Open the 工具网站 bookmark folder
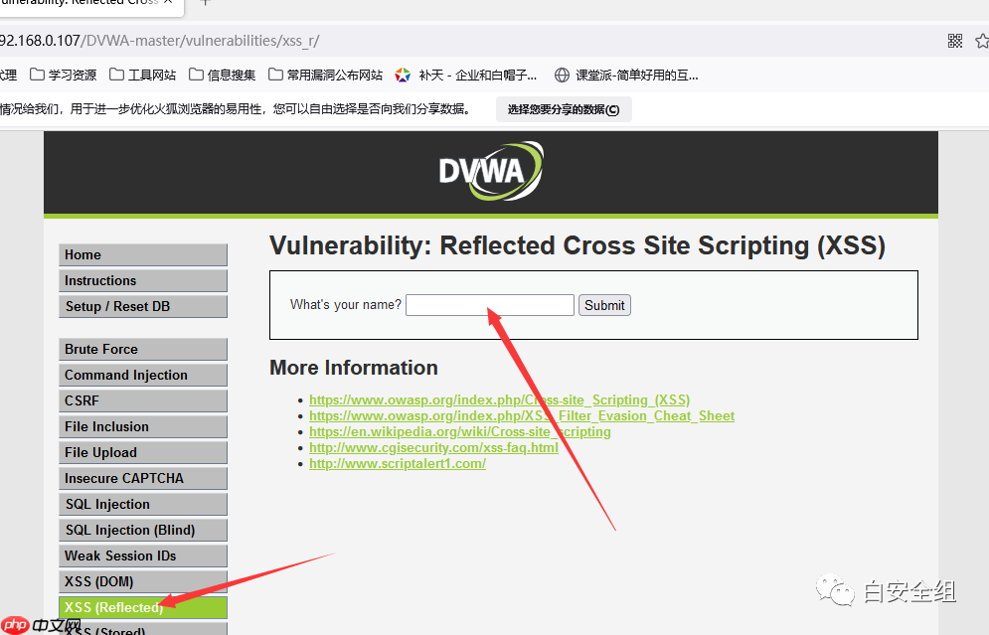This screenshot has width=989, height=635. [x=142, y=76]
